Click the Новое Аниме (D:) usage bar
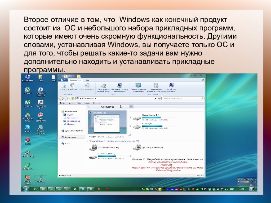271x203 pixels. point(158,117)
